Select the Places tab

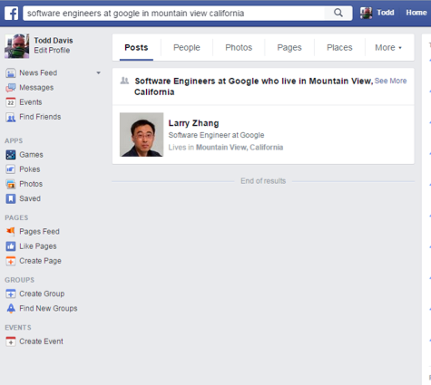(339, 48)
